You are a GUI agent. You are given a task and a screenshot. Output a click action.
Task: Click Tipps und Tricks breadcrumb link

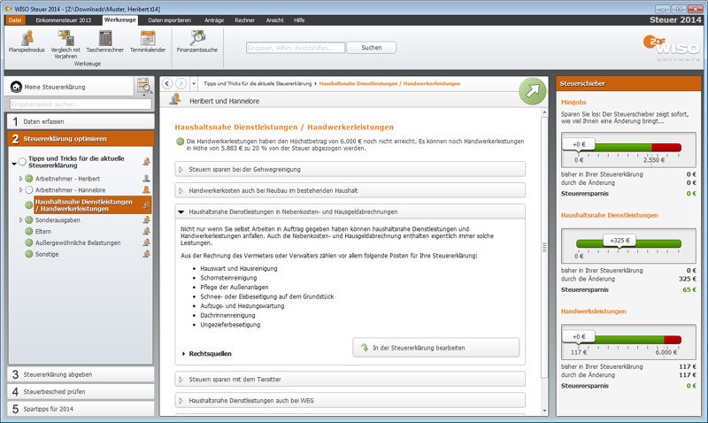click(x=258, y=83)
